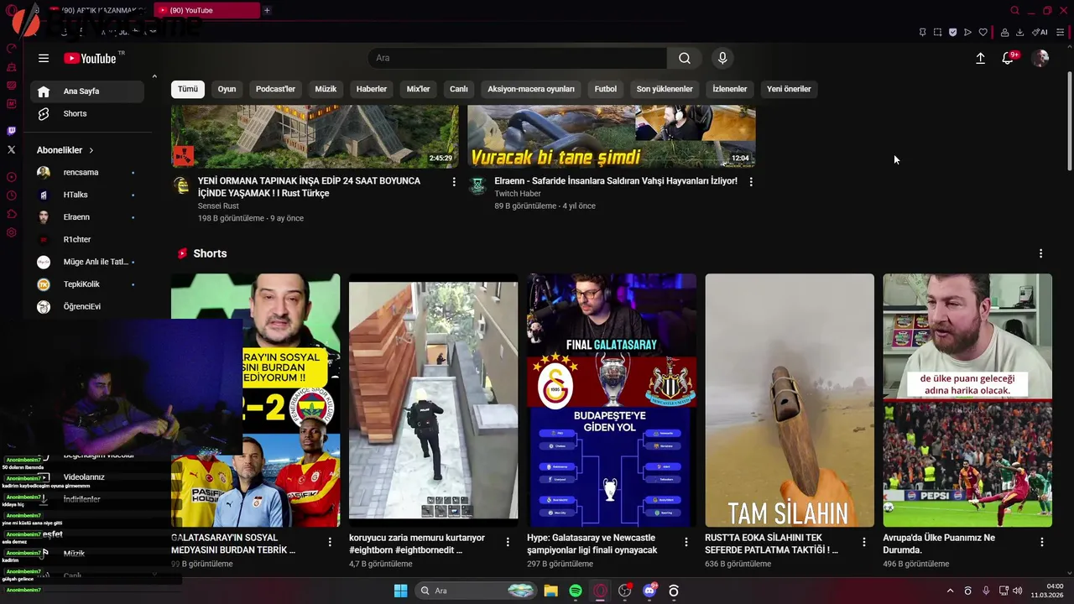The height and width of the screenshot is (604, 1074).
Task: Select the Futbol filter chip
Action: click(x=605, y=89)
